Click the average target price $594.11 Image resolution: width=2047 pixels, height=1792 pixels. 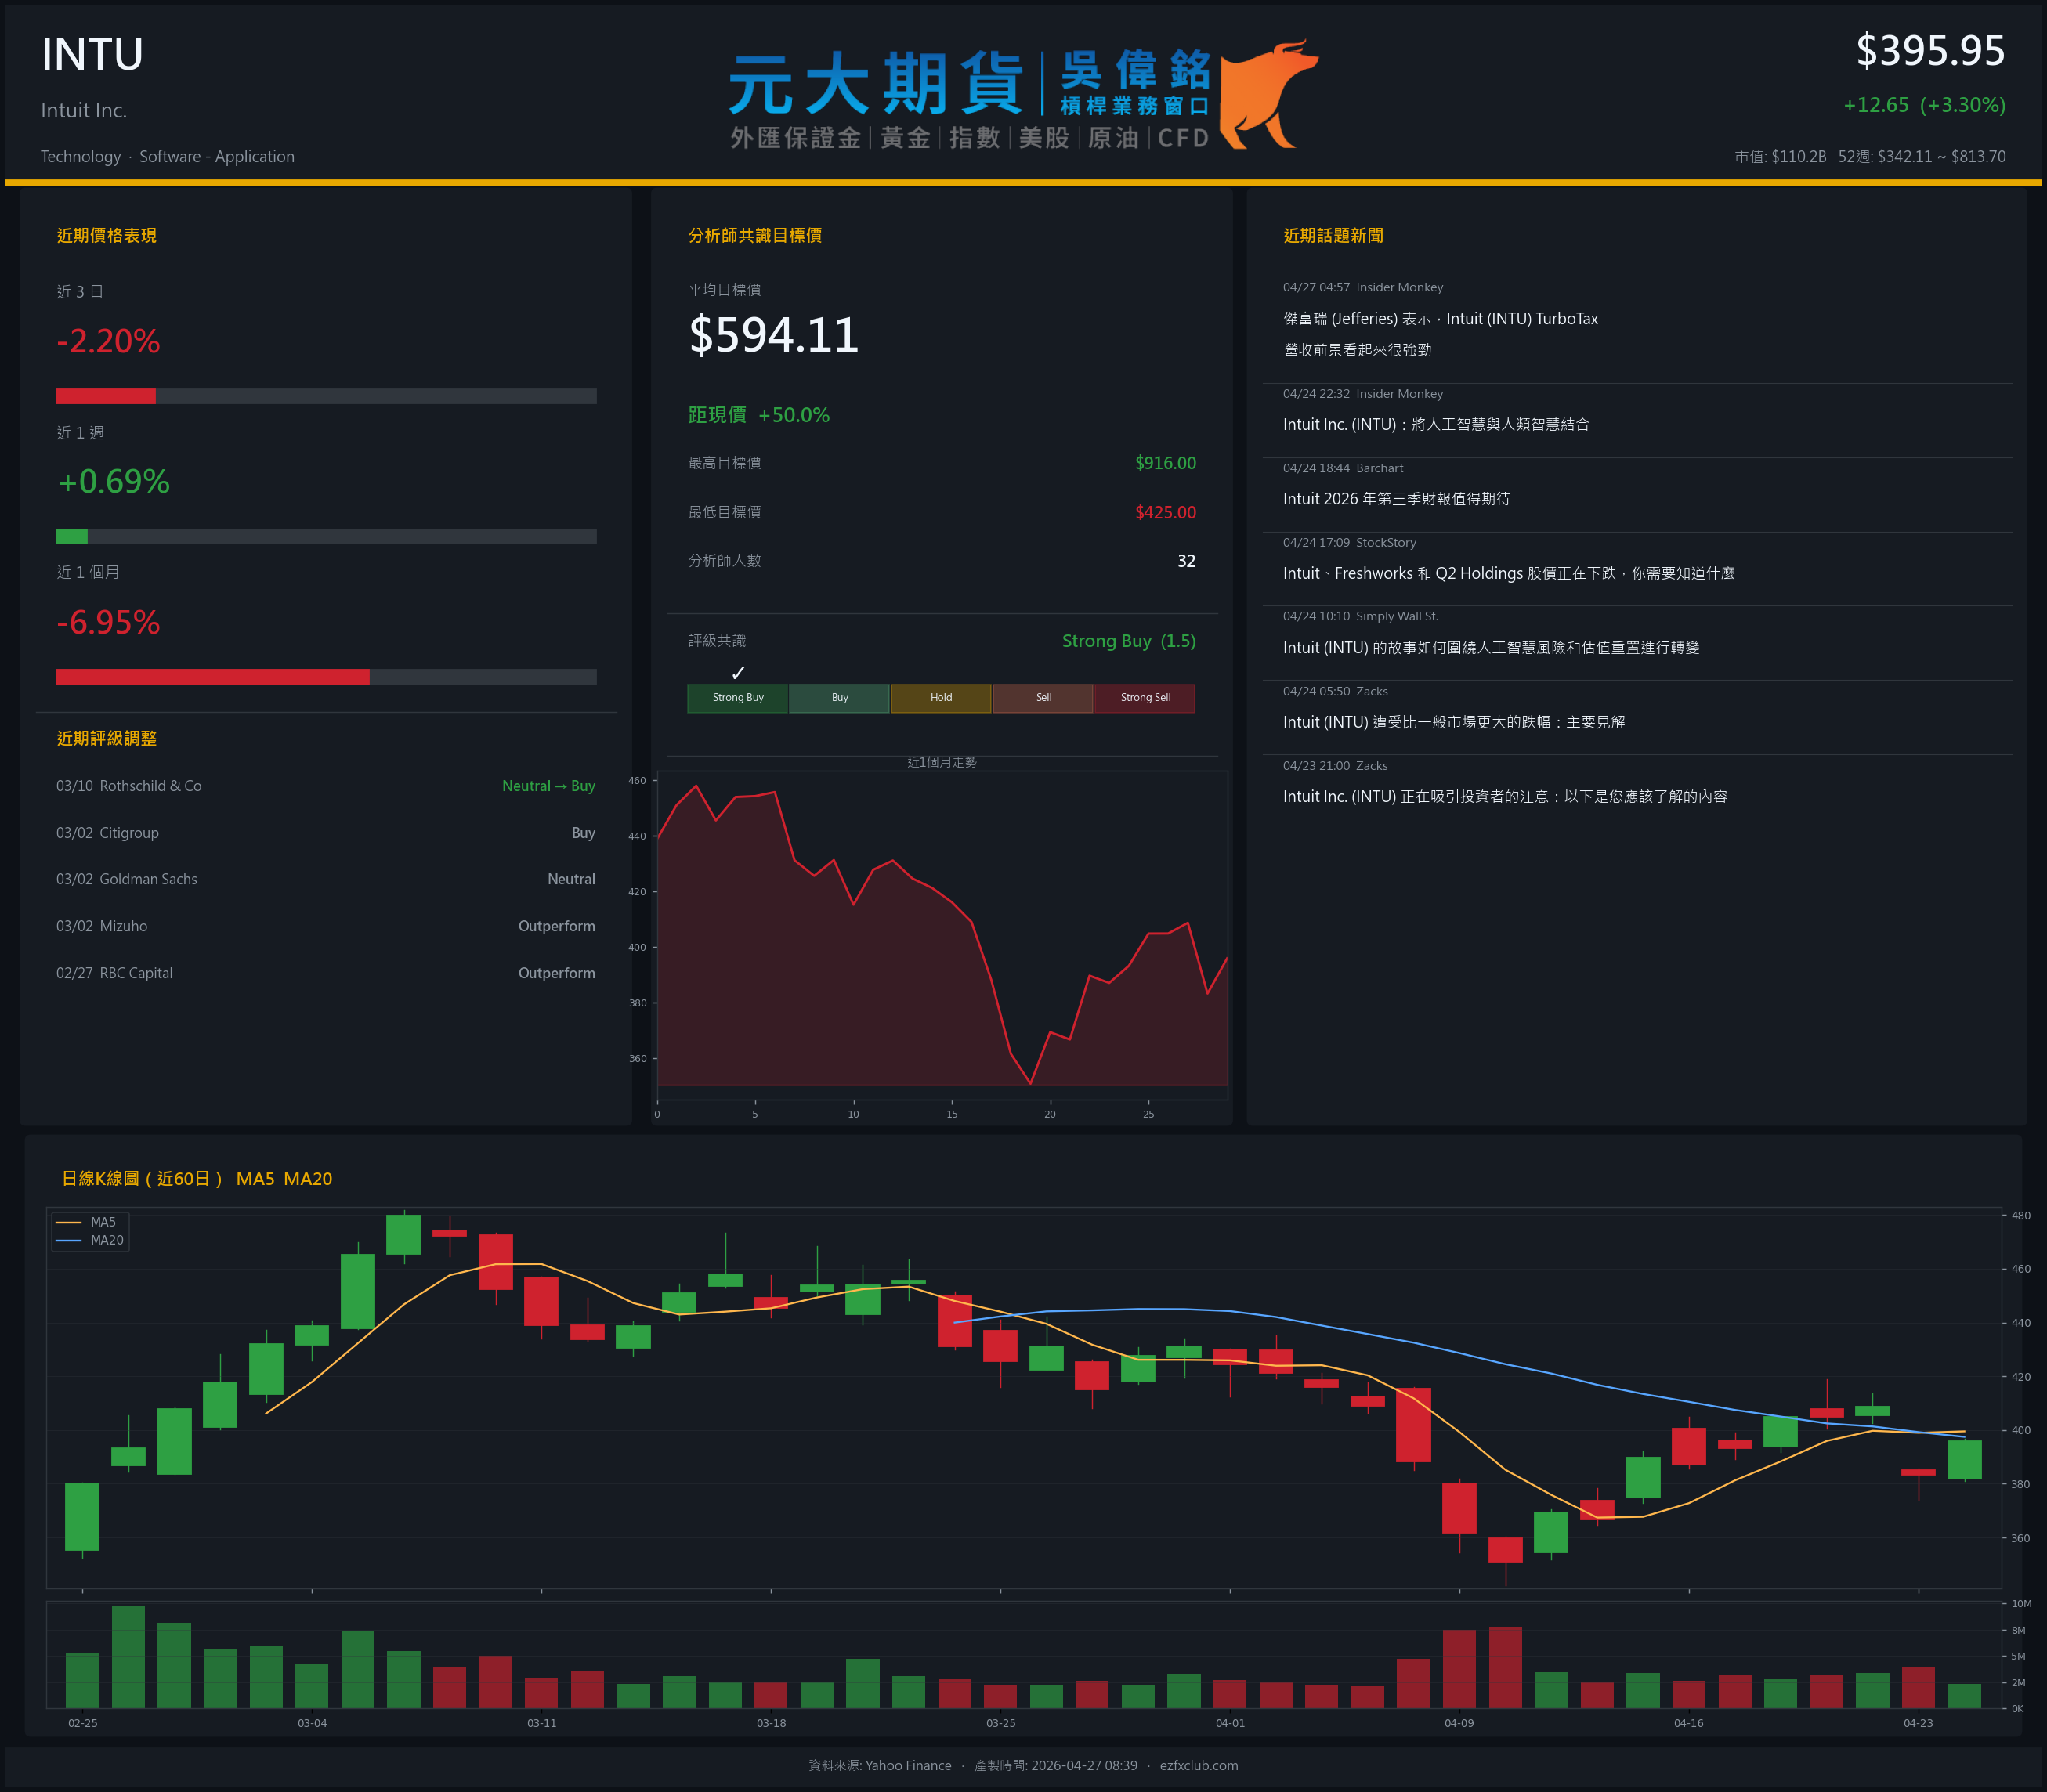click(x=774, y=335)
